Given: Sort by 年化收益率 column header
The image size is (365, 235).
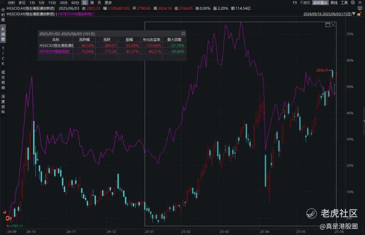Looking at the screenshot, I should (151, 39).
